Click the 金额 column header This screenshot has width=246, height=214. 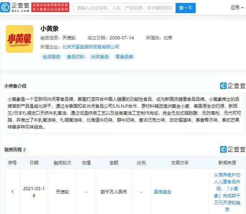click(x=114, y=163)
